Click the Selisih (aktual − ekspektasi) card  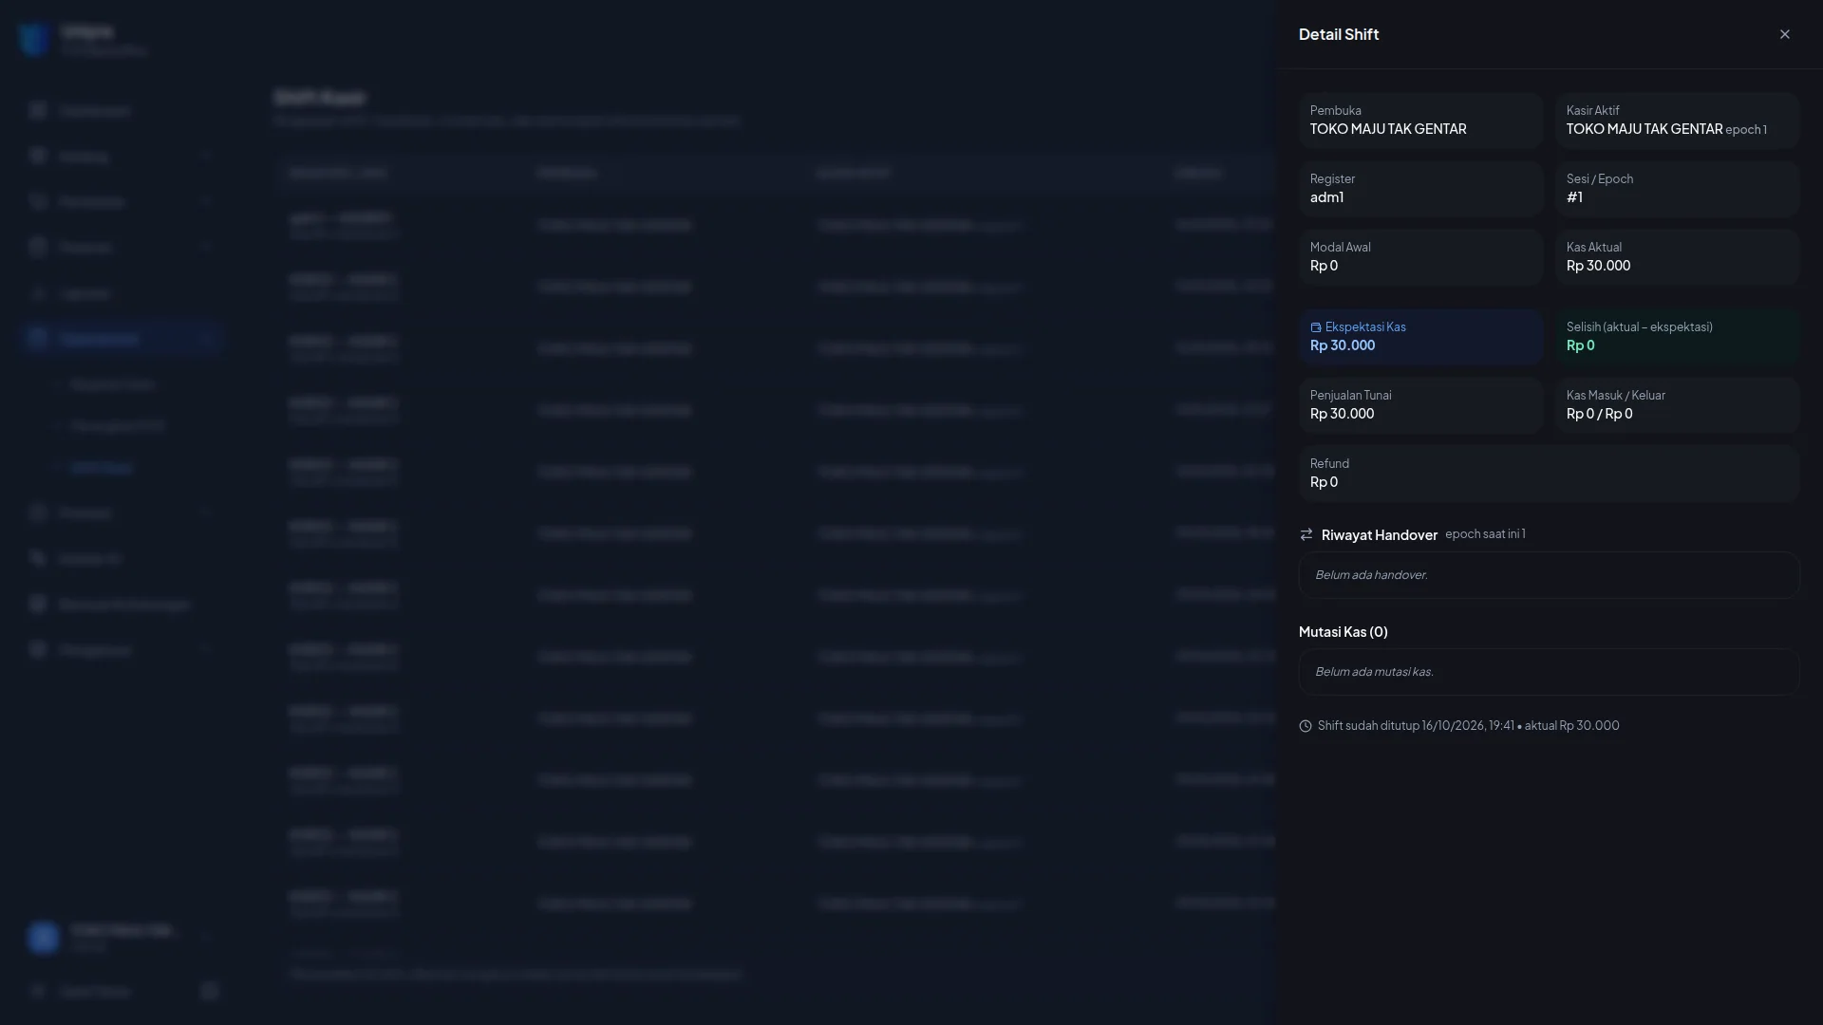pyautogui.click(x=1677, y=337)
